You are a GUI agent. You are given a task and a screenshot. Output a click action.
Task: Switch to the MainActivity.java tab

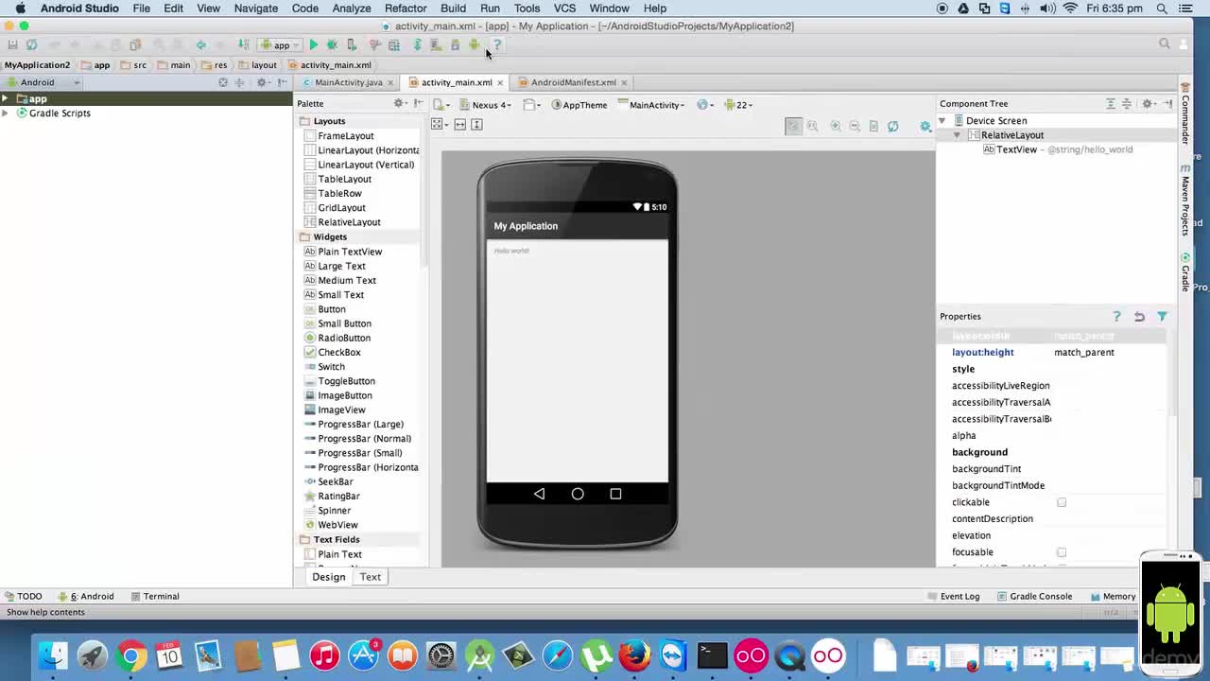coord(348,82)
